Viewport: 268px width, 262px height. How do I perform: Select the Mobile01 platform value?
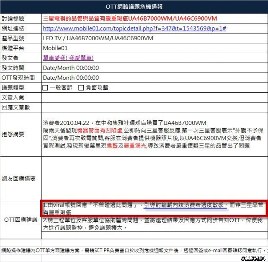point(55,48)
